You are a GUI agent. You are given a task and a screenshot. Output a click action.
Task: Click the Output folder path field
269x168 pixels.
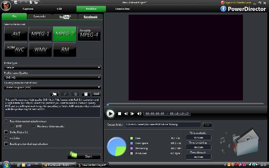(163, 125)
